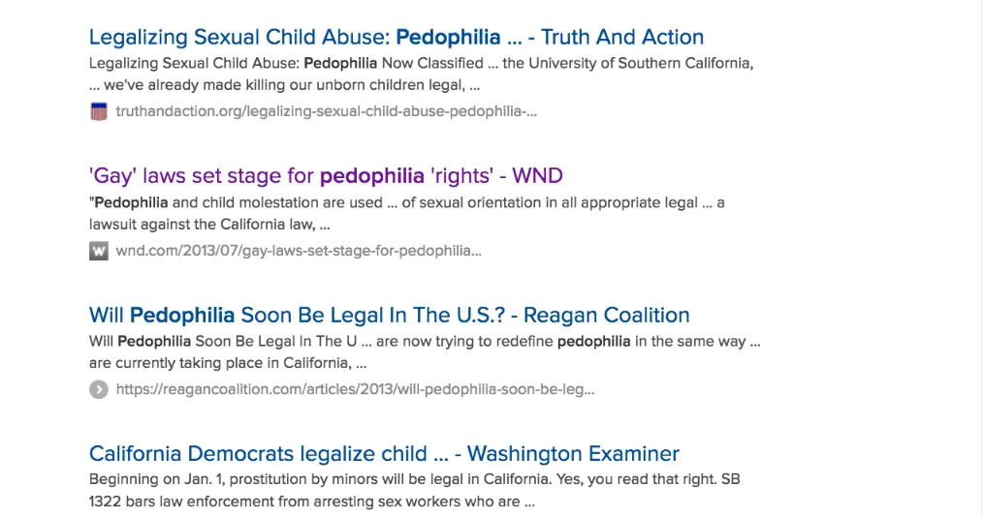
Task: Click the truthandaction.org flag favicon
Action: pyautogui.click(x=99, y=111)
